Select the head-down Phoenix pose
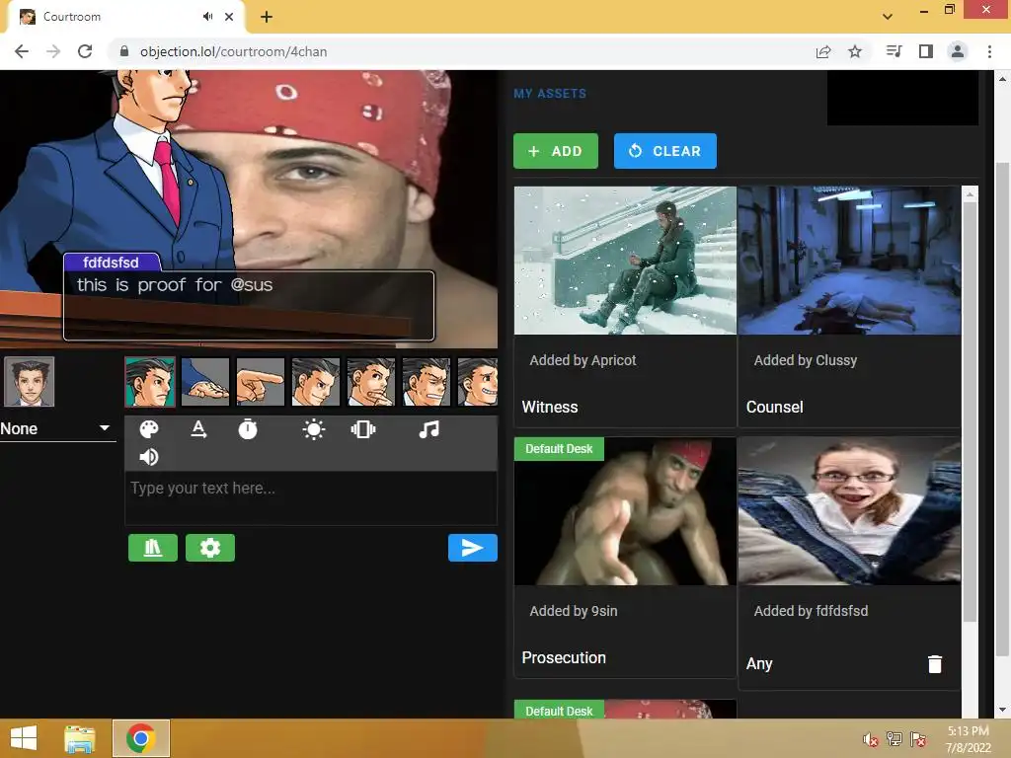The width and height of the screenshot is (1011, 758). point(427,382)
